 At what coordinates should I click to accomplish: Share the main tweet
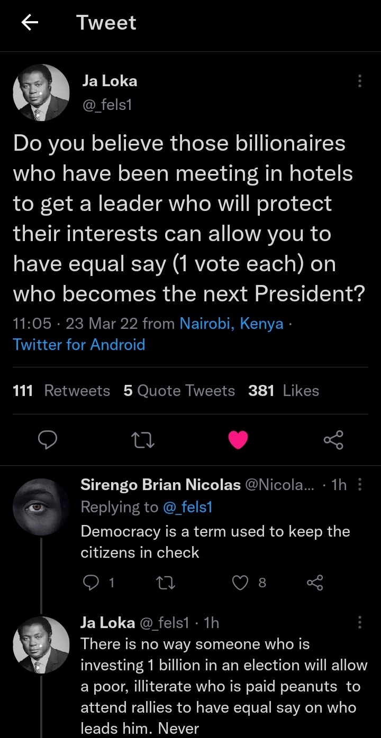click(333, 440)
